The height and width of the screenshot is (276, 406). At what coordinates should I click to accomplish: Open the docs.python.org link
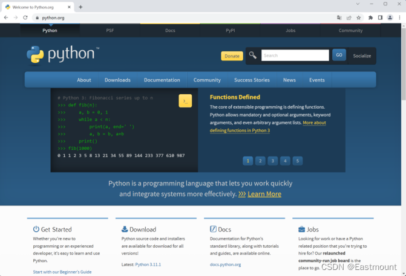click(226, 265)
